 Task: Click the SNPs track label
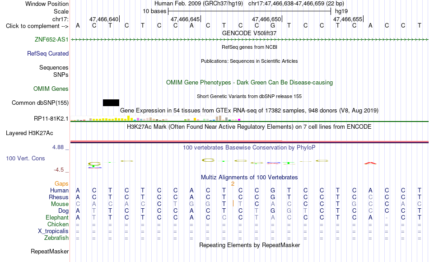point(61,75)
